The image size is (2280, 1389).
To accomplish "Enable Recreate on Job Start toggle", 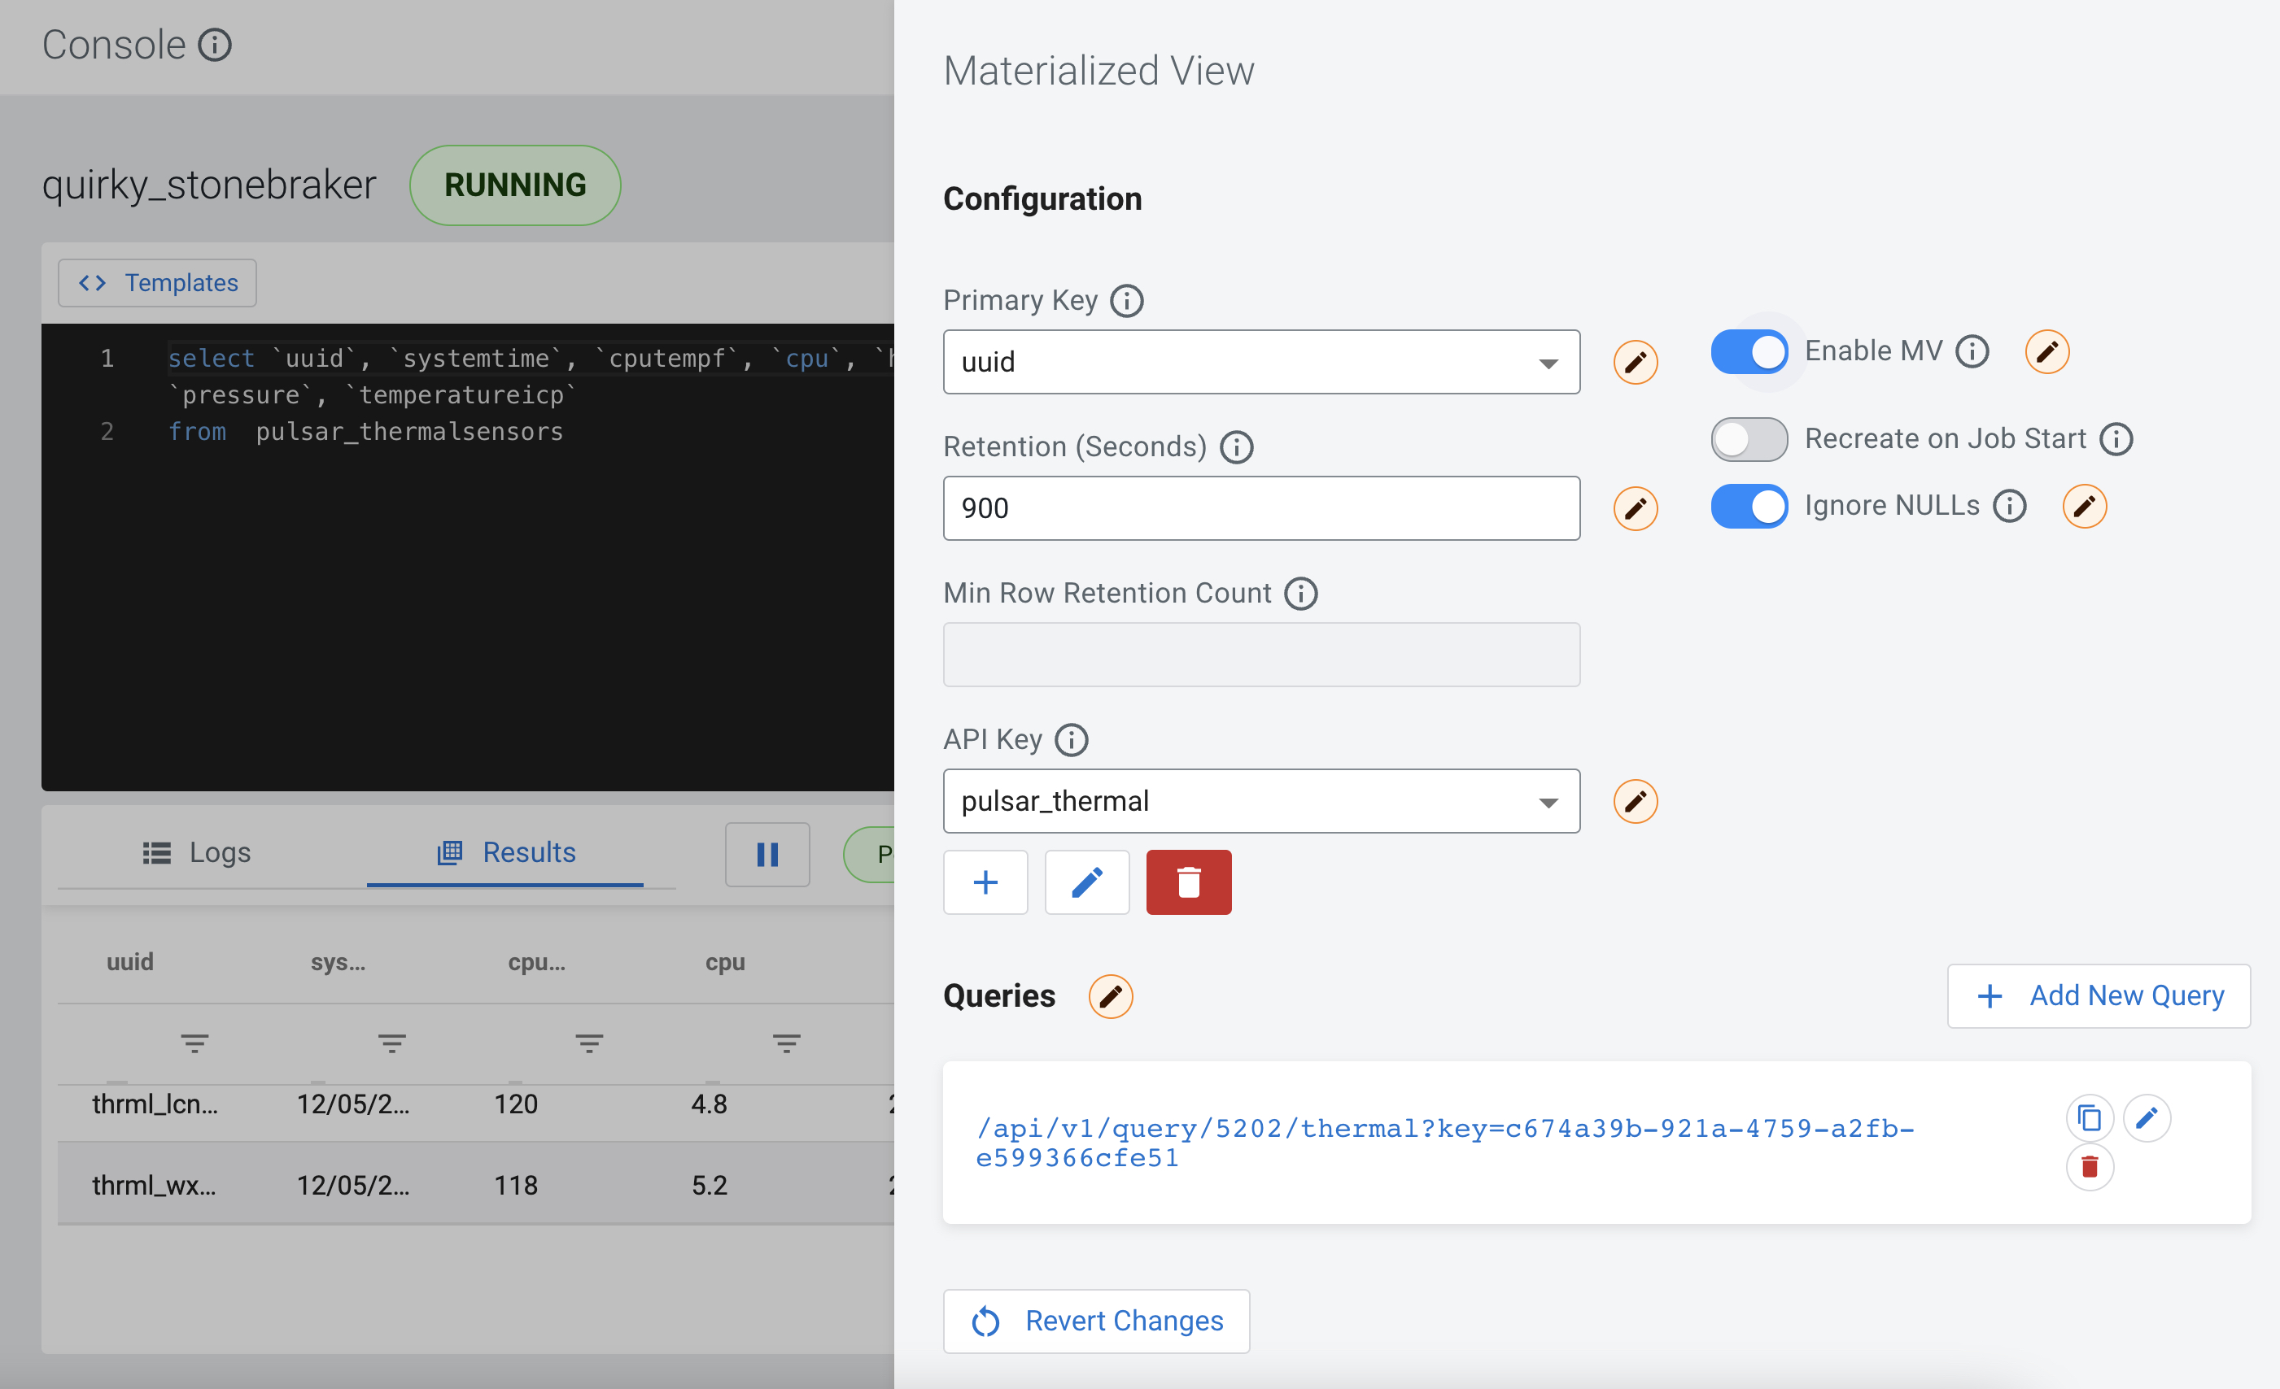I will (1749, 439).
